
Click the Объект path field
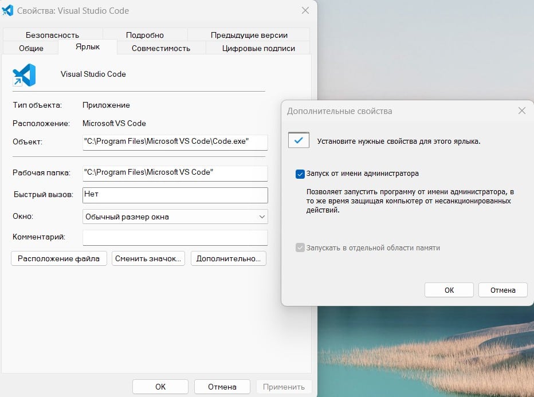tap(175, 142)
